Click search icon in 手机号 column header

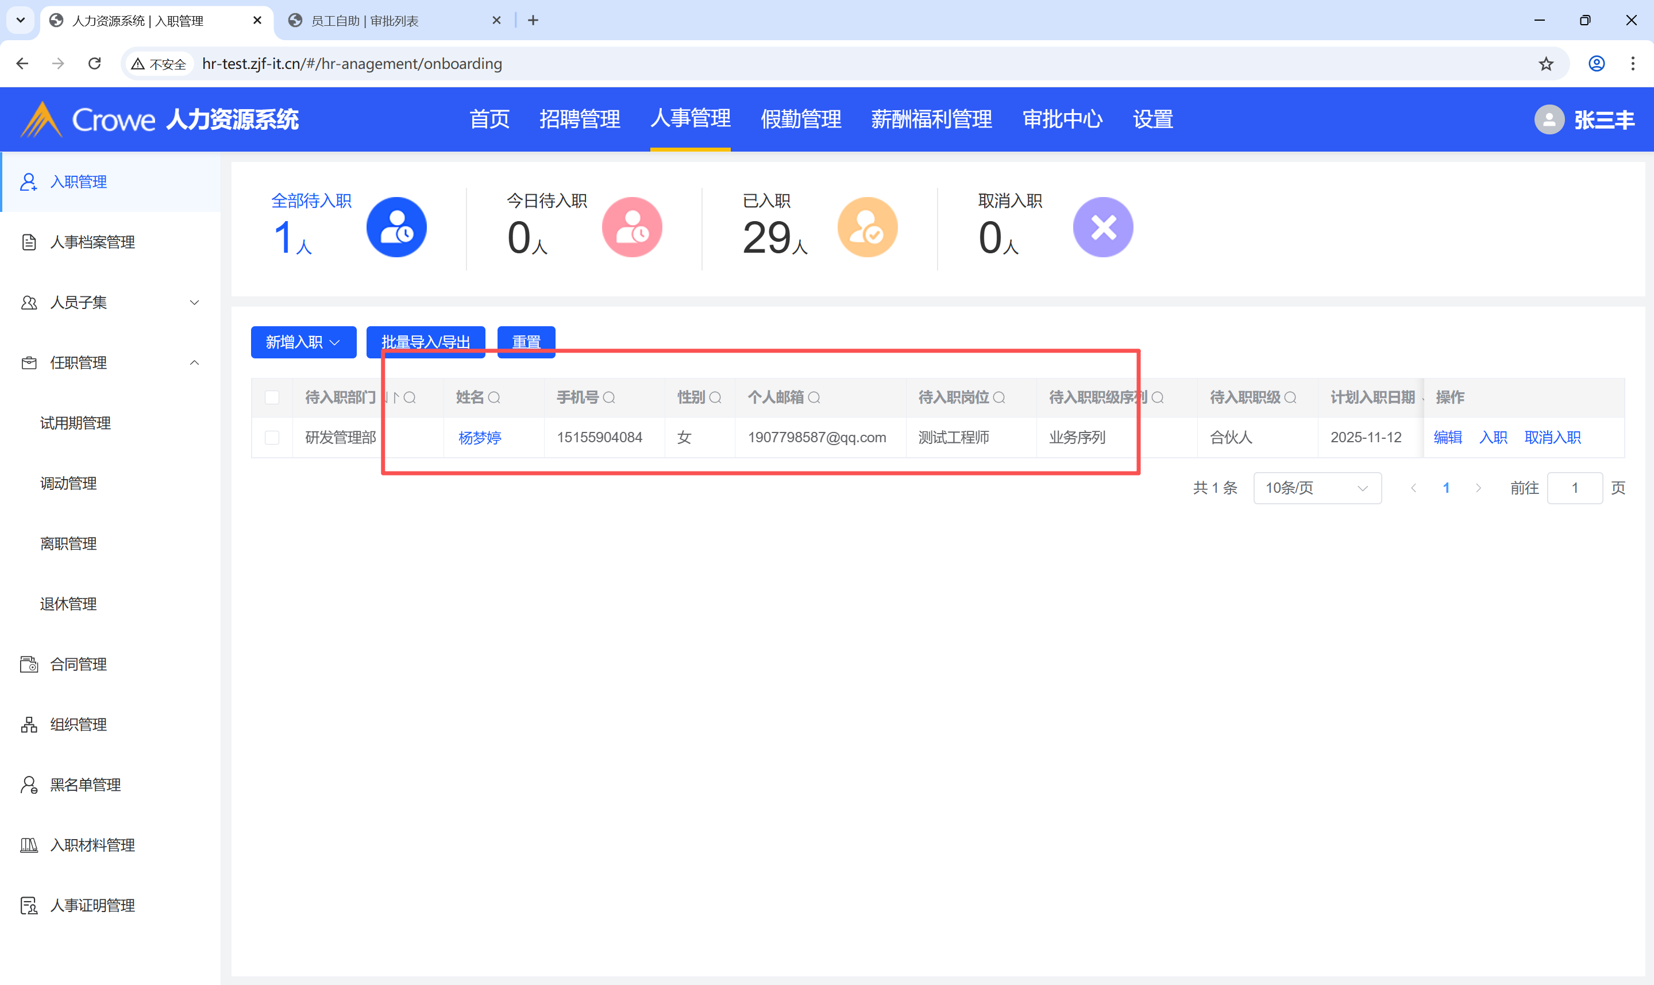(608, 397)
